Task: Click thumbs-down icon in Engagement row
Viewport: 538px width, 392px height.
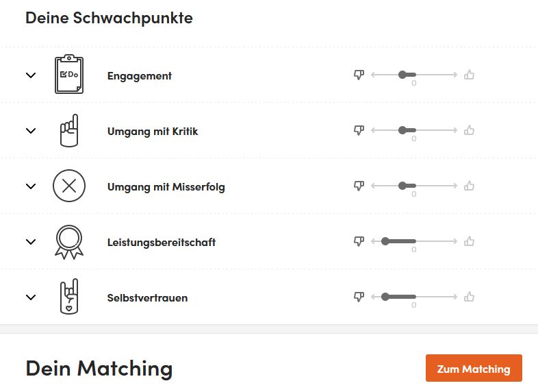Action: [359, 75]
